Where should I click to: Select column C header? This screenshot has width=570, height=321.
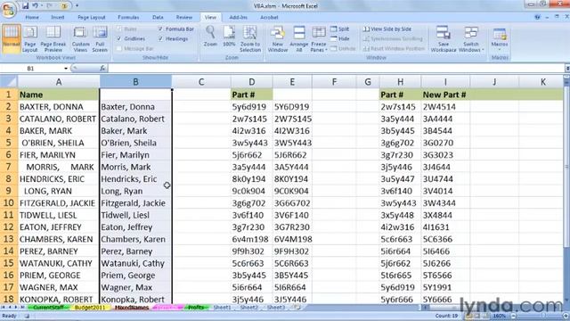201,82
